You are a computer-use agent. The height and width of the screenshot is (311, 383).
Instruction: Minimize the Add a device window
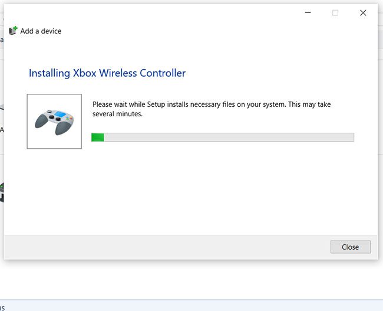(x=308, y=12)
